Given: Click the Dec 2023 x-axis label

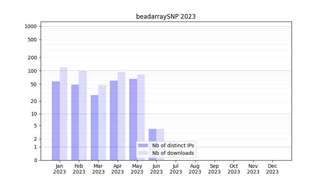Looking at the screenshot, I should pos(272,169).
